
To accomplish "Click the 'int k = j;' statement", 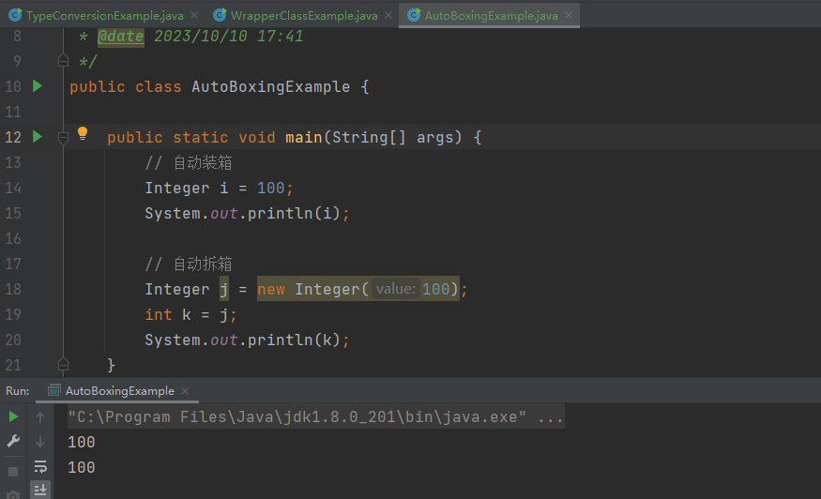I will pyautogui.click(x=190, y=315).
